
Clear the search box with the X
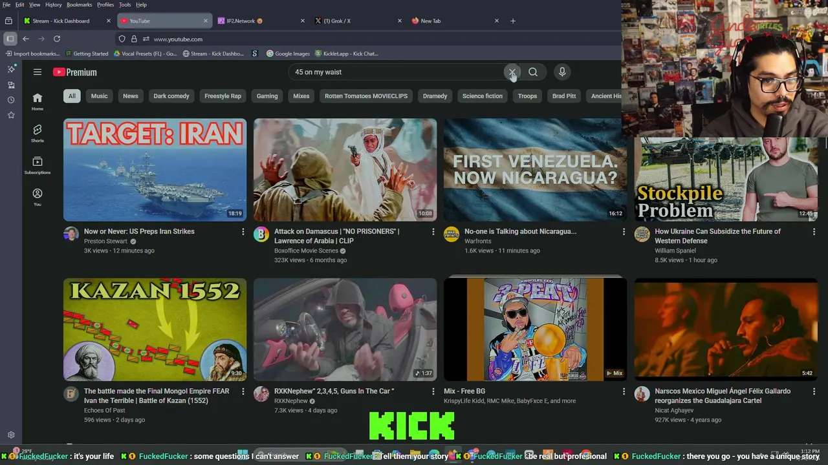[512, 72]
